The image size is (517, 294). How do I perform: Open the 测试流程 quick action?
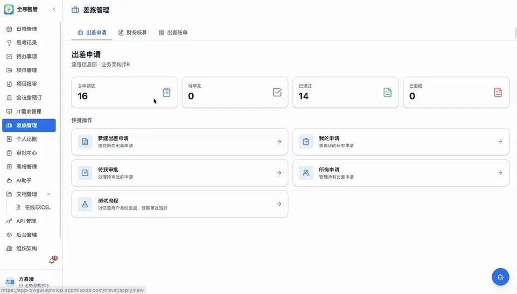tap(180, 204)
